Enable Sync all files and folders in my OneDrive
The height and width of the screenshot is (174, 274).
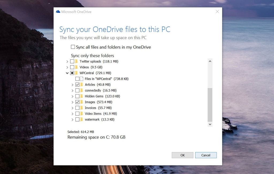pyautogui.click(x=73, y=47)
